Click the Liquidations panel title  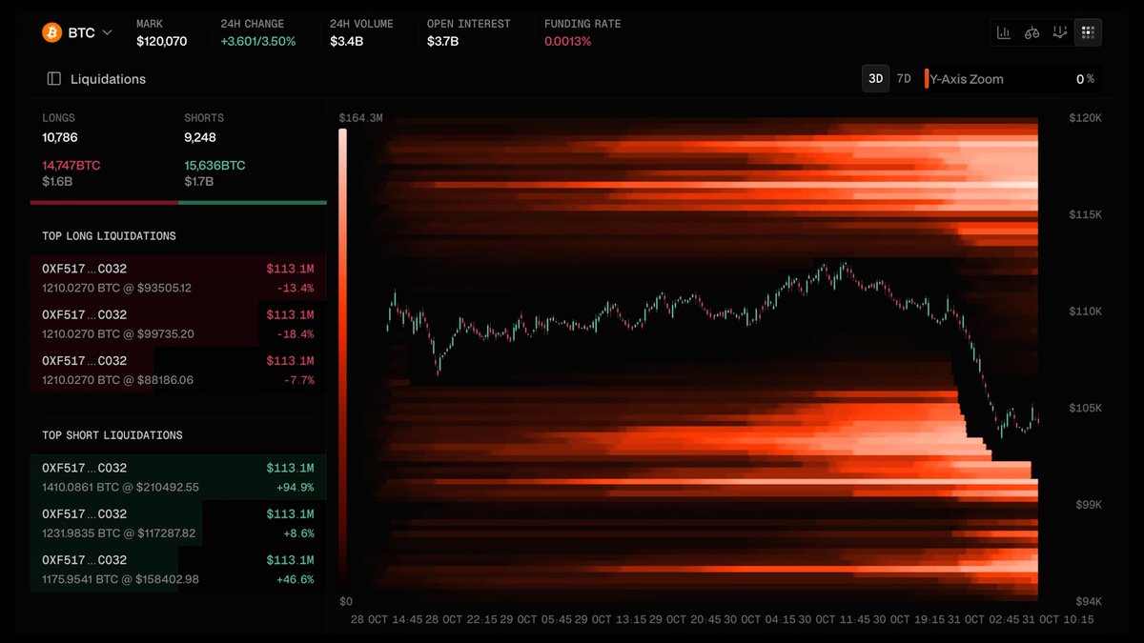(x=109, y=79)
